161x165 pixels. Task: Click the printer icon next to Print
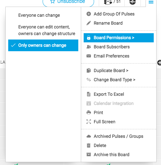(x=89, y=113)
